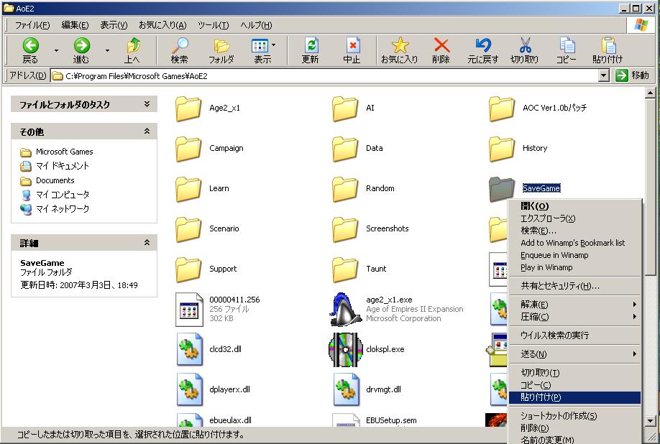
Task: Collapse the その他 panel
Action: 147,131
